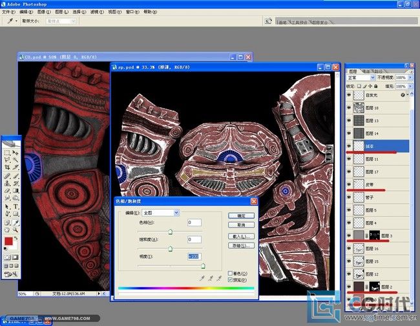Swap foreground and background colors
This screenshot has width=420, height=326.
click(x=16, y=238)
